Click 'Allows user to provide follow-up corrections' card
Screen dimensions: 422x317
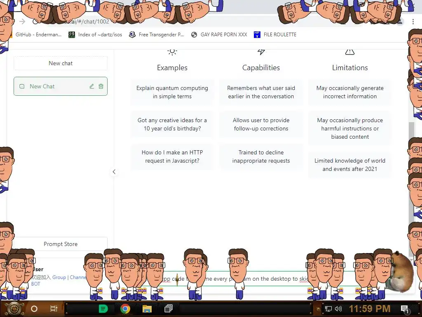(261, 124)
